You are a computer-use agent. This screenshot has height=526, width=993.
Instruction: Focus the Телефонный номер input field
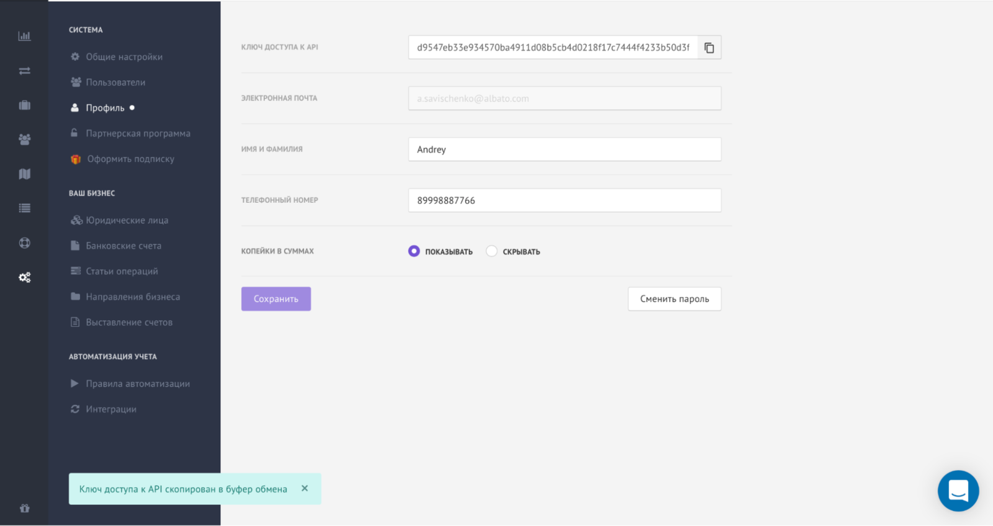pos(564,200)
